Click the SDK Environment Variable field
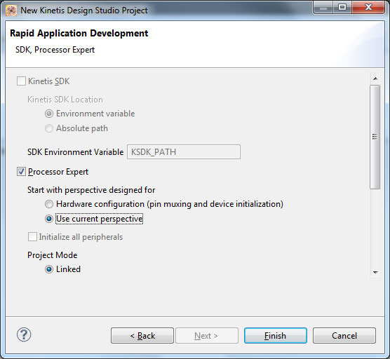 184,151
